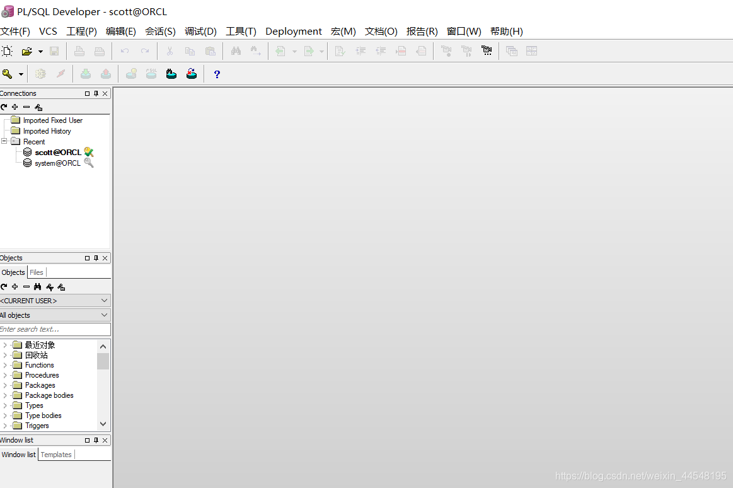This screenshot has width=733, height=488.
Task: Select the Imported Fixed User folder
Action: [53, 120]
